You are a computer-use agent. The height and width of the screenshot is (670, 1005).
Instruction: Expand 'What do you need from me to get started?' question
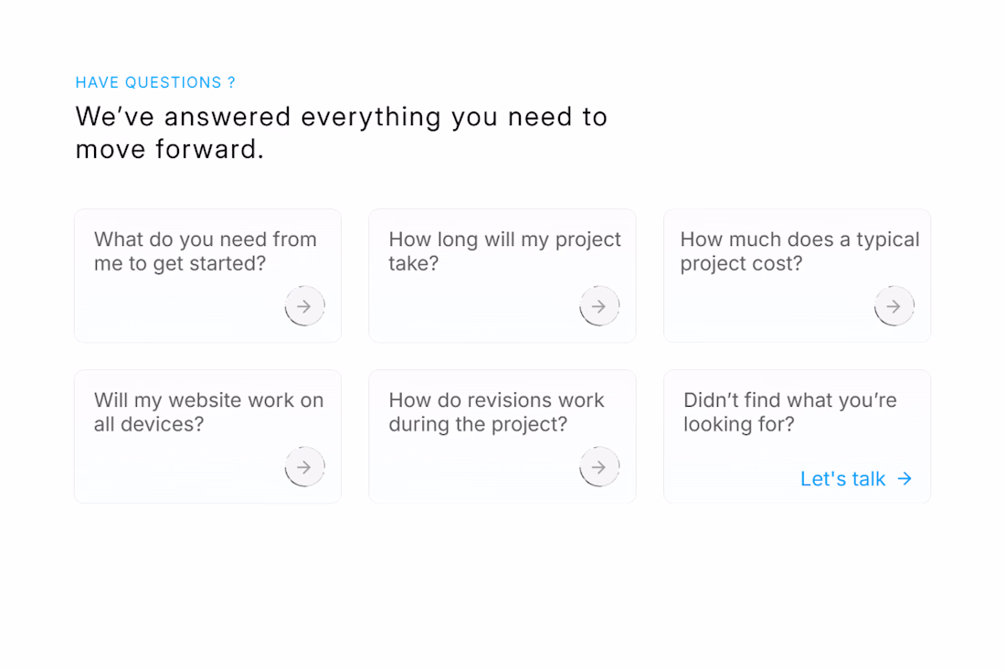point(206,251)
